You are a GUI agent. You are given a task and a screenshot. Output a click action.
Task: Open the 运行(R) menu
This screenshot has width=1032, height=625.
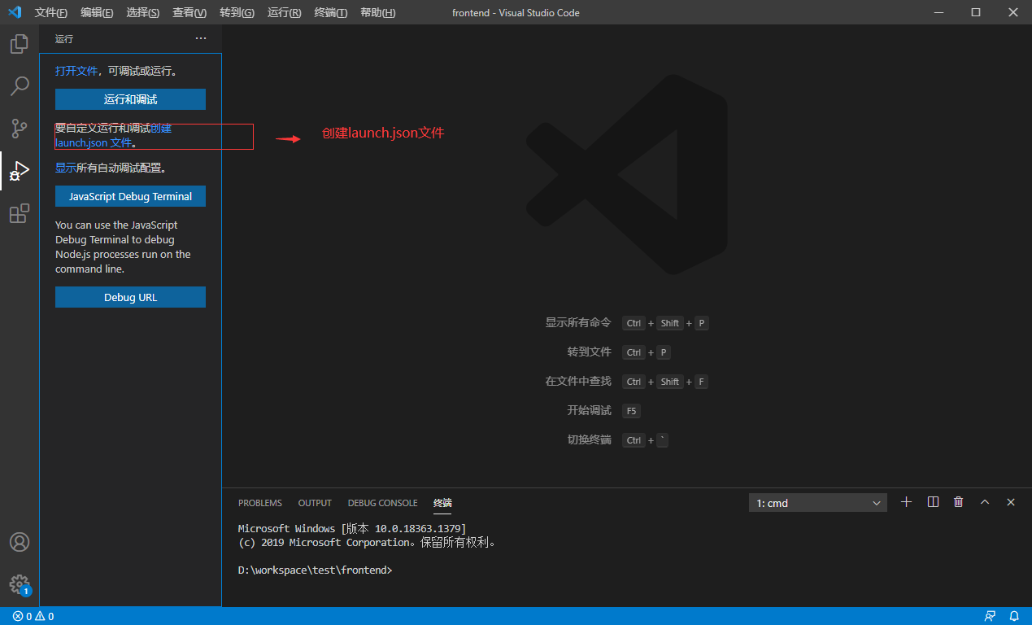[x=284, y=13]
